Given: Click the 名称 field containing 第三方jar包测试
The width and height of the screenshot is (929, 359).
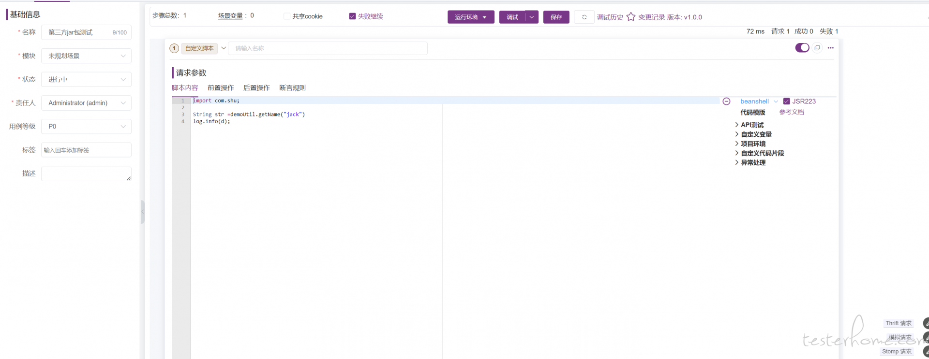Looking at the screenshot, I should pyautogui.click(x=86, y=32).
